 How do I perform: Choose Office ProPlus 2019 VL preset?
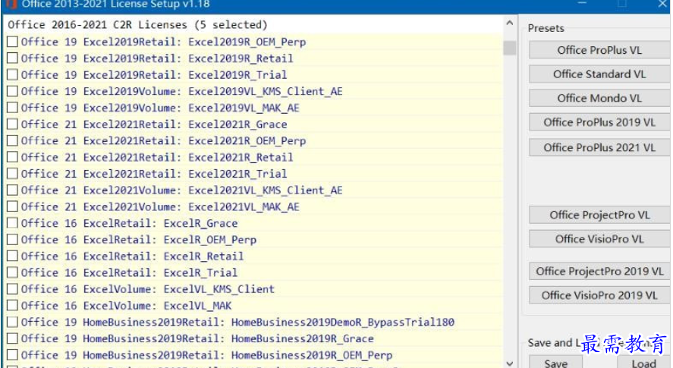(599, 122)
